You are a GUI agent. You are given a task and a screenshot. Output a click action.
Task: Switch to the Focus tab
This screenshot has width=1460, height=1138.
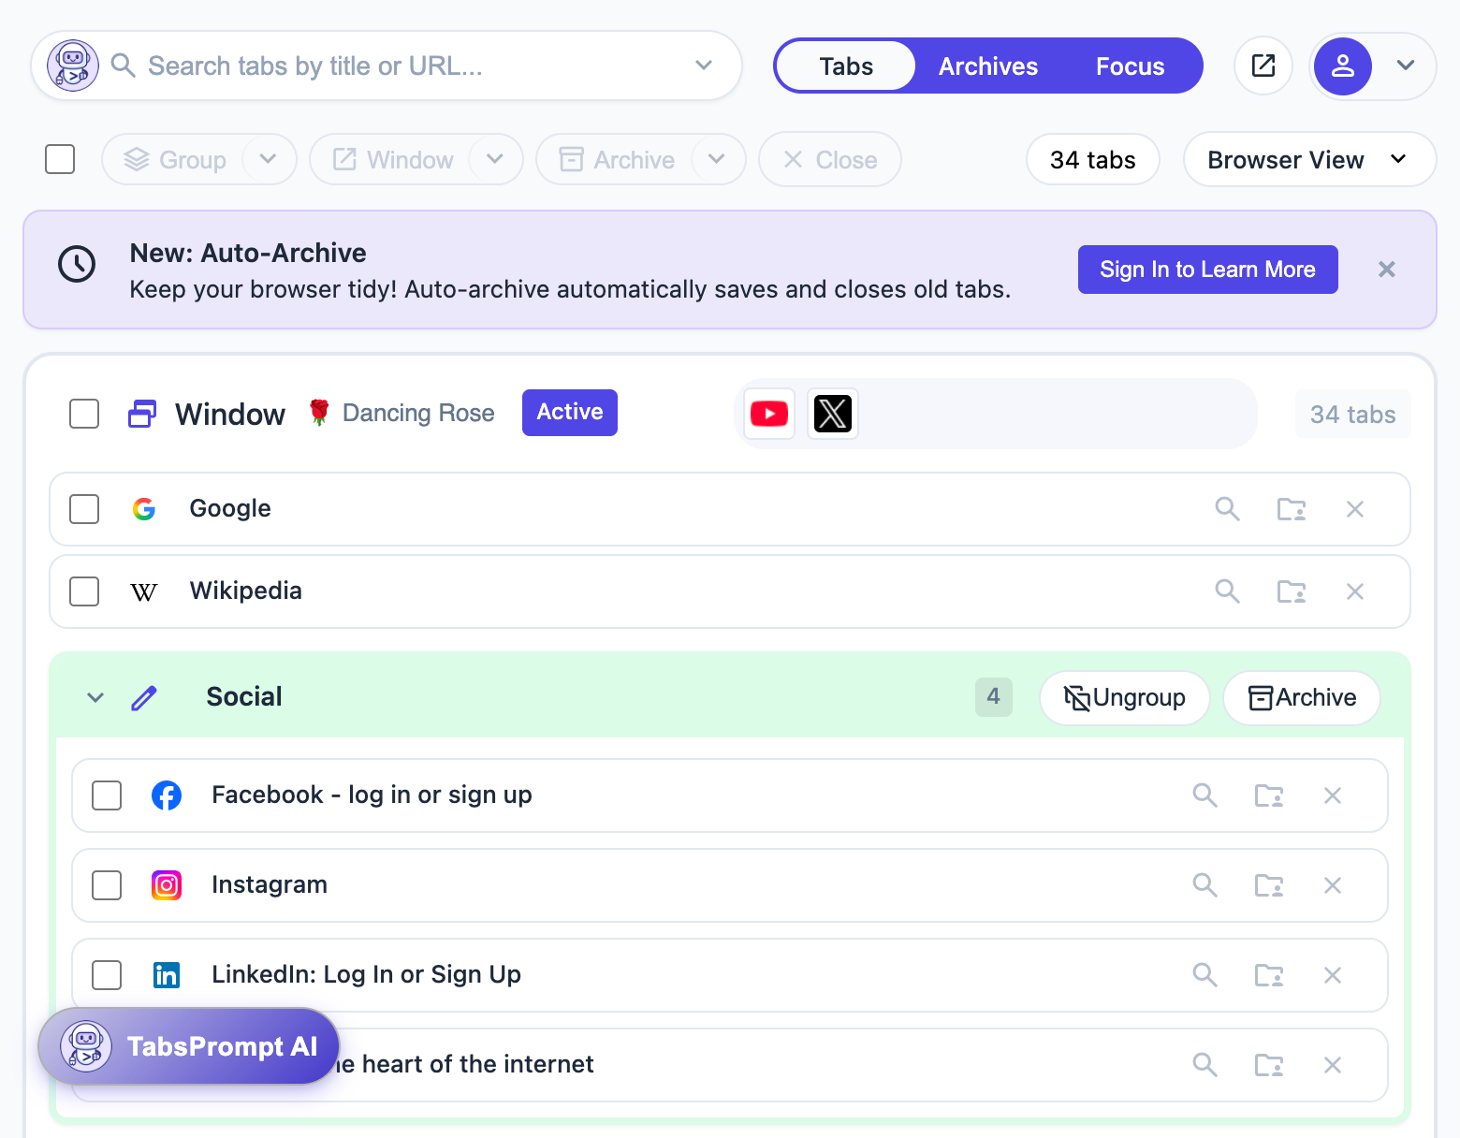1130,66
